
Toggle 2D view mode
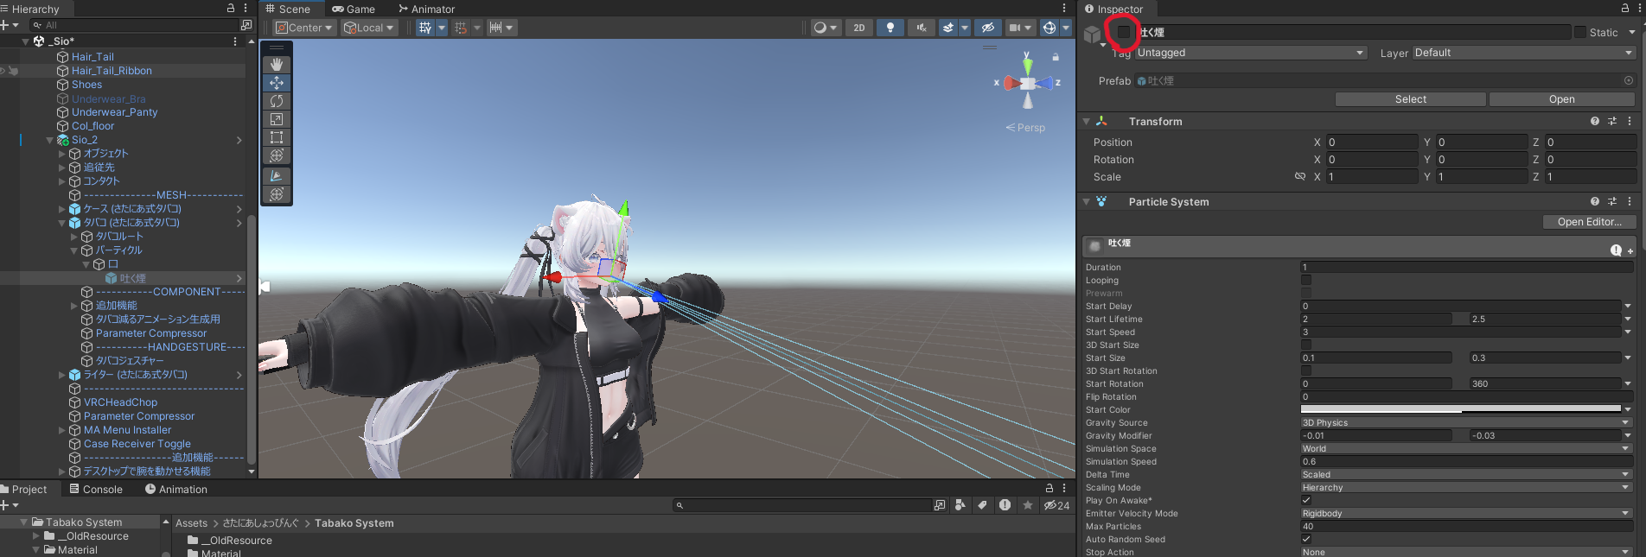click(x=858, y=28)
